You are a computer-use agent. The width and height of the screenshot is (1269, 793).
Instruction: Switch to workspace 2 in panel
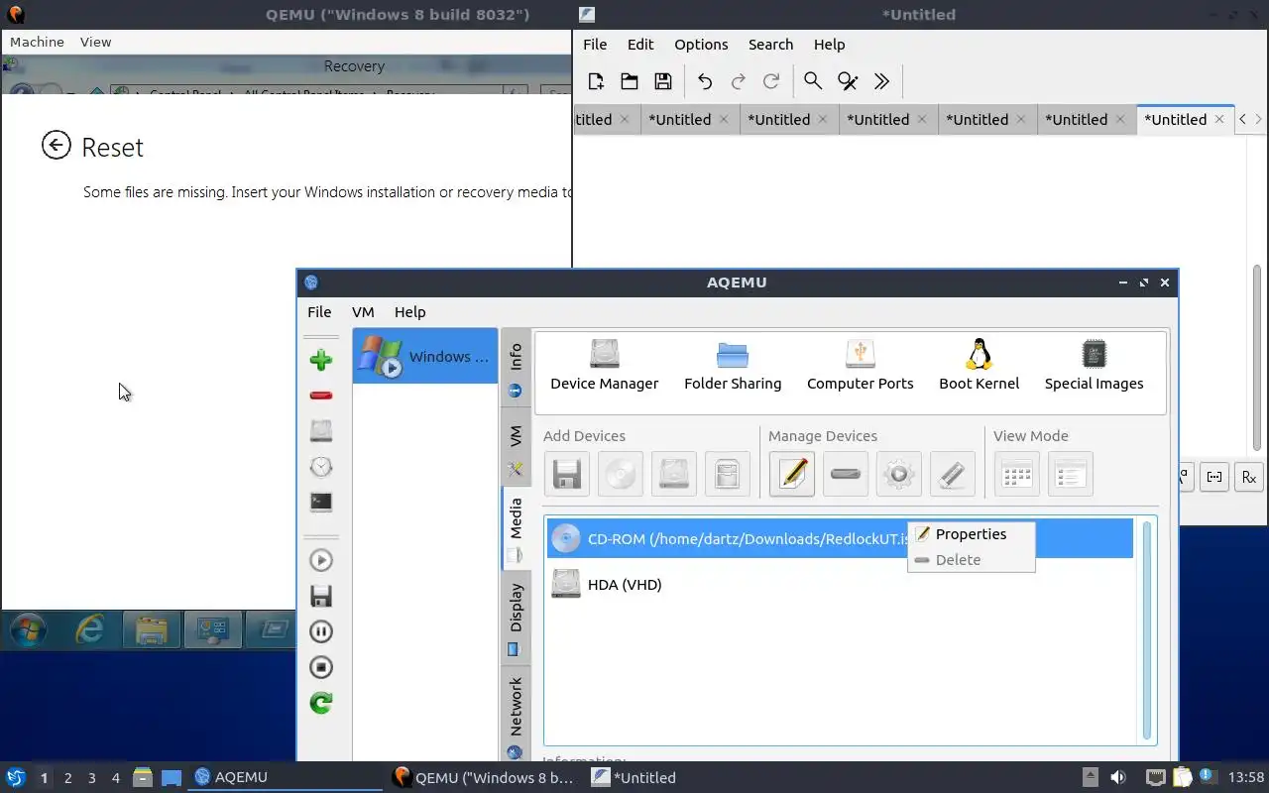[x=67, y=778]
